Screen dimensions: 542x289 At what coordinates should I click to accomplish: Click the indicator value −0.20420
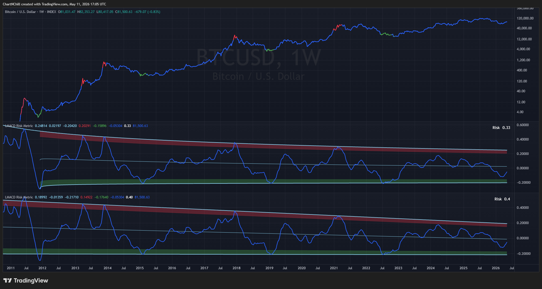(x=70, y=126)
